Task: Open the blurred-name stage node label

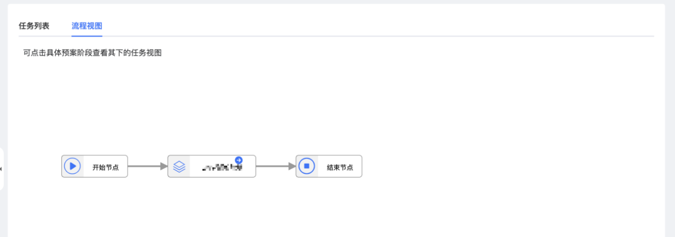Action: [222, 167]
